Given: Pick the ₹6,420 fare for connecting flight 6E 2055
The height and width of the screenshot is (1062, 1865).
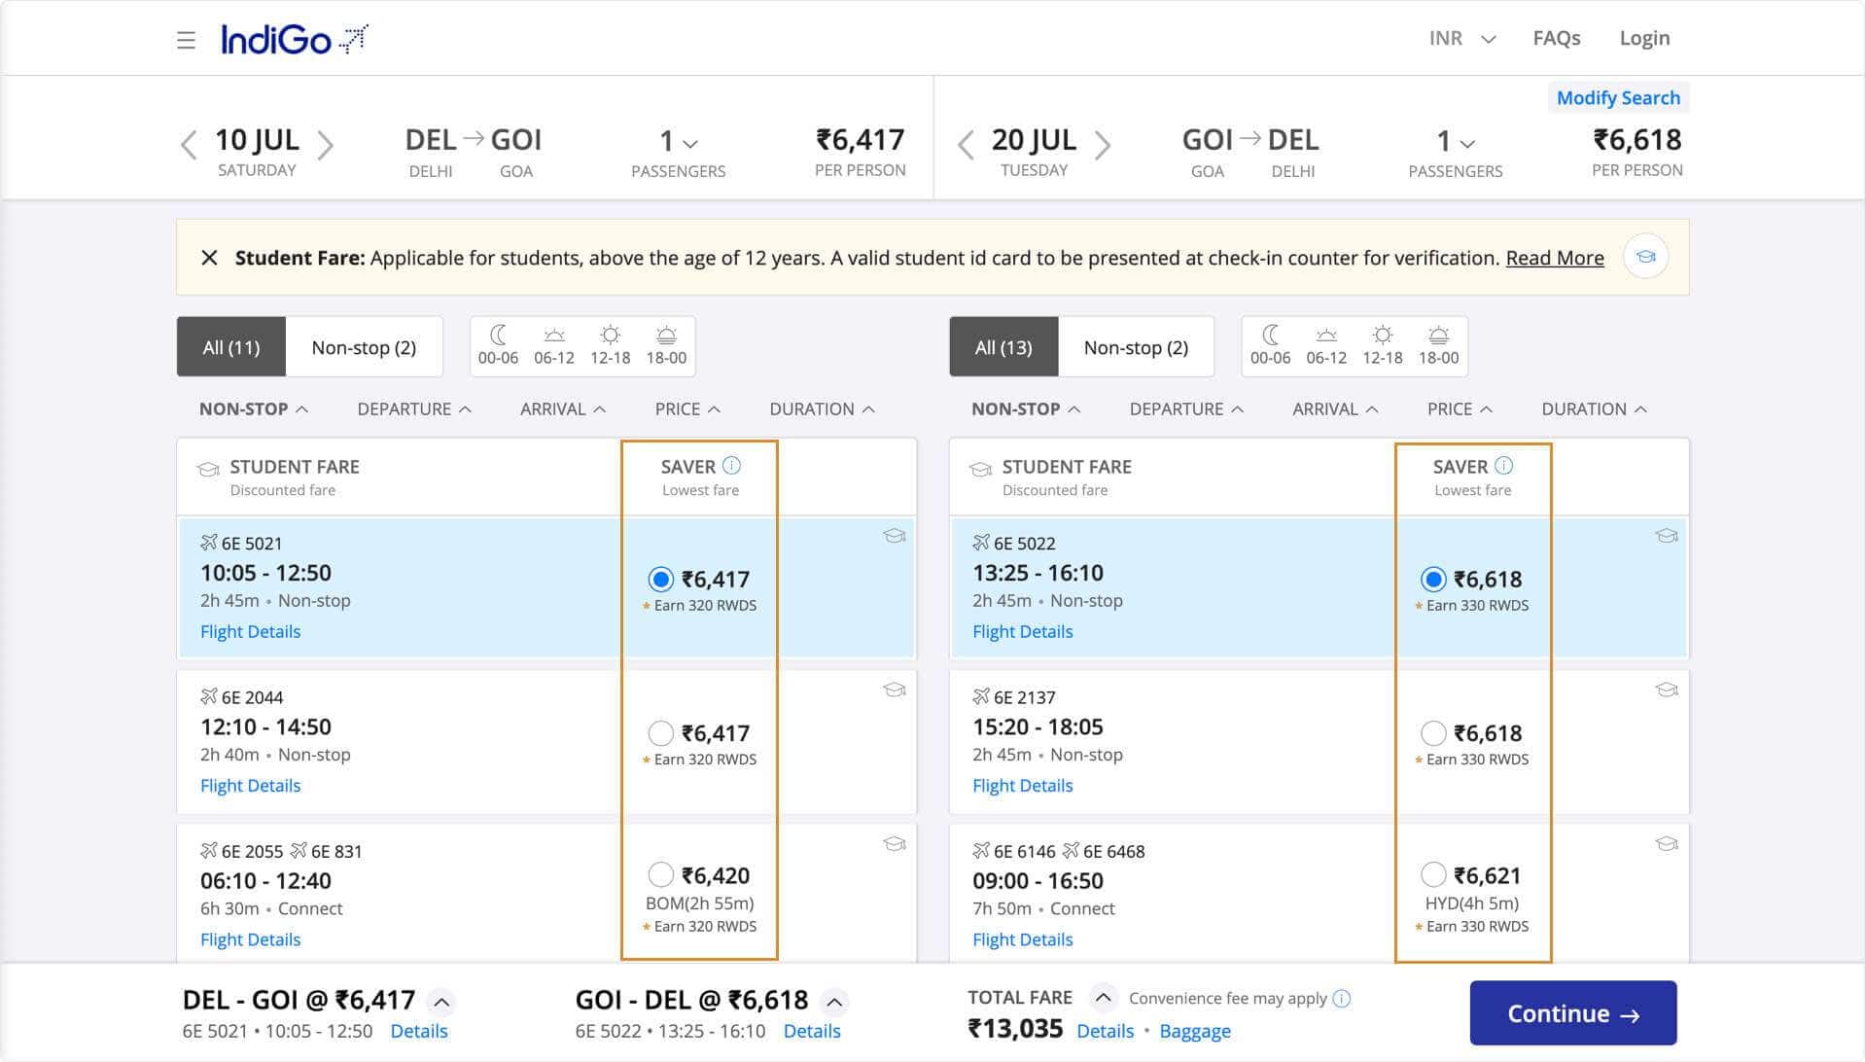Looking at the screenshot, I should point(662,874).
